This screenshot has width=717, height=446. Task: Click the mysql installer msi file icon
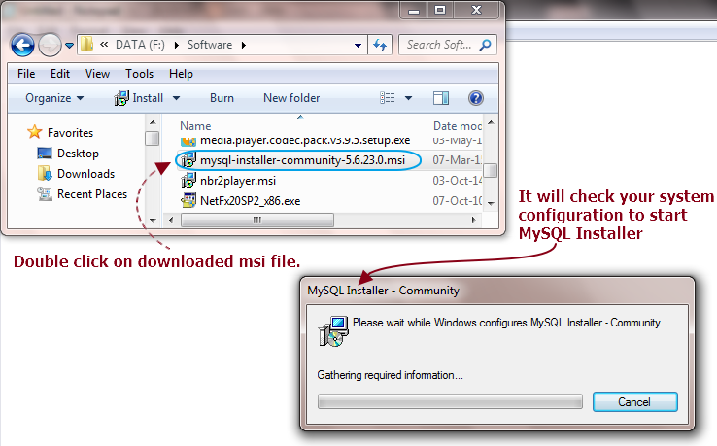click(188, 160)
